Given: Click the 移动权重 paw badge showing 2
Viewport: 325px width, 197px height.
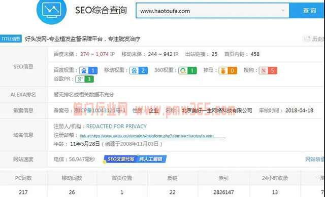Looking at the screenshot, I should (x=139, y=71).
